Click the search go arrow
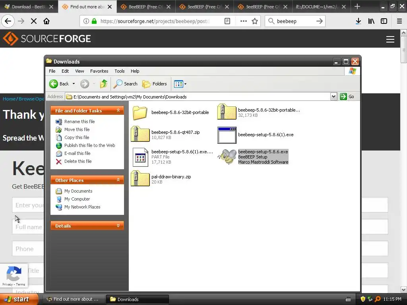This screenshot has height=305, width=407. pyautogui.click(x=320, y=21)
